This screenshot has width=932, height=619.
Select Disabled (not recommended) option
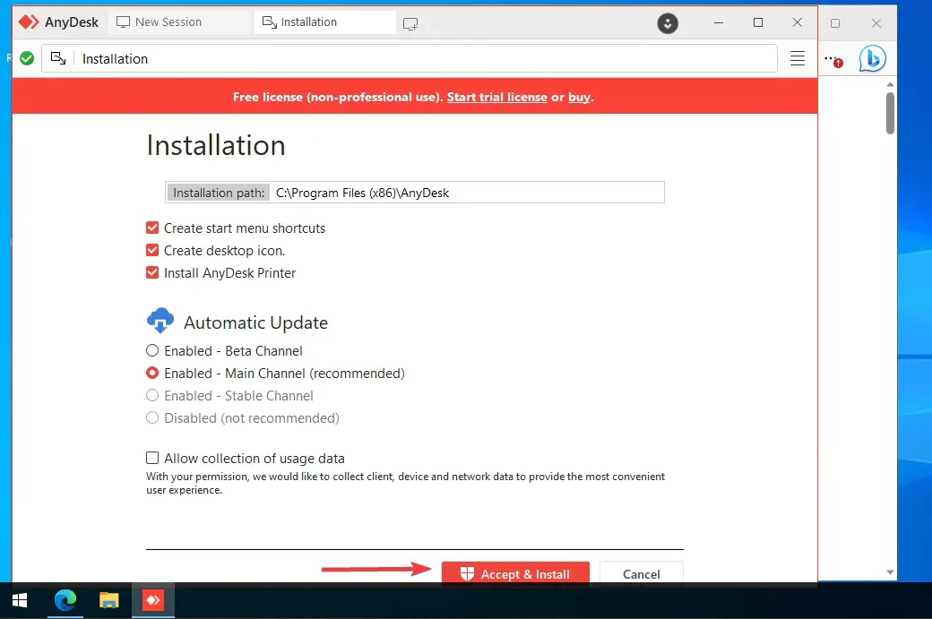tap(152, 418)
